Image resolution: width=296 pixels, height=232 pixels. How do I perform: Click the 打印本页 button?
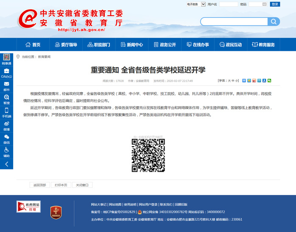61,185
